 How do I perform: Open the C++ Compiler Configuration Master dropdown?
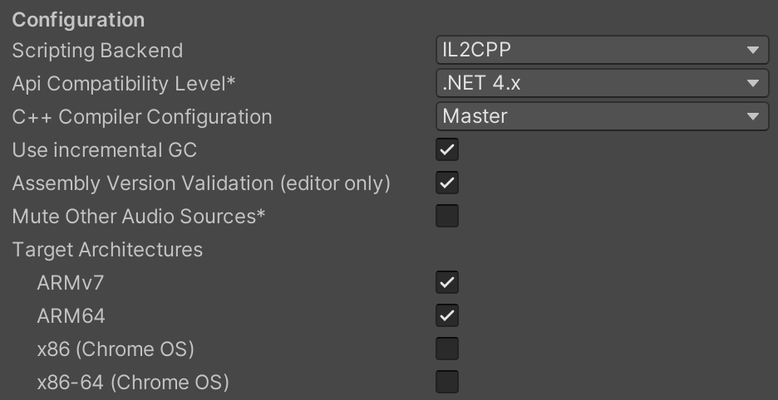[601, 116]
